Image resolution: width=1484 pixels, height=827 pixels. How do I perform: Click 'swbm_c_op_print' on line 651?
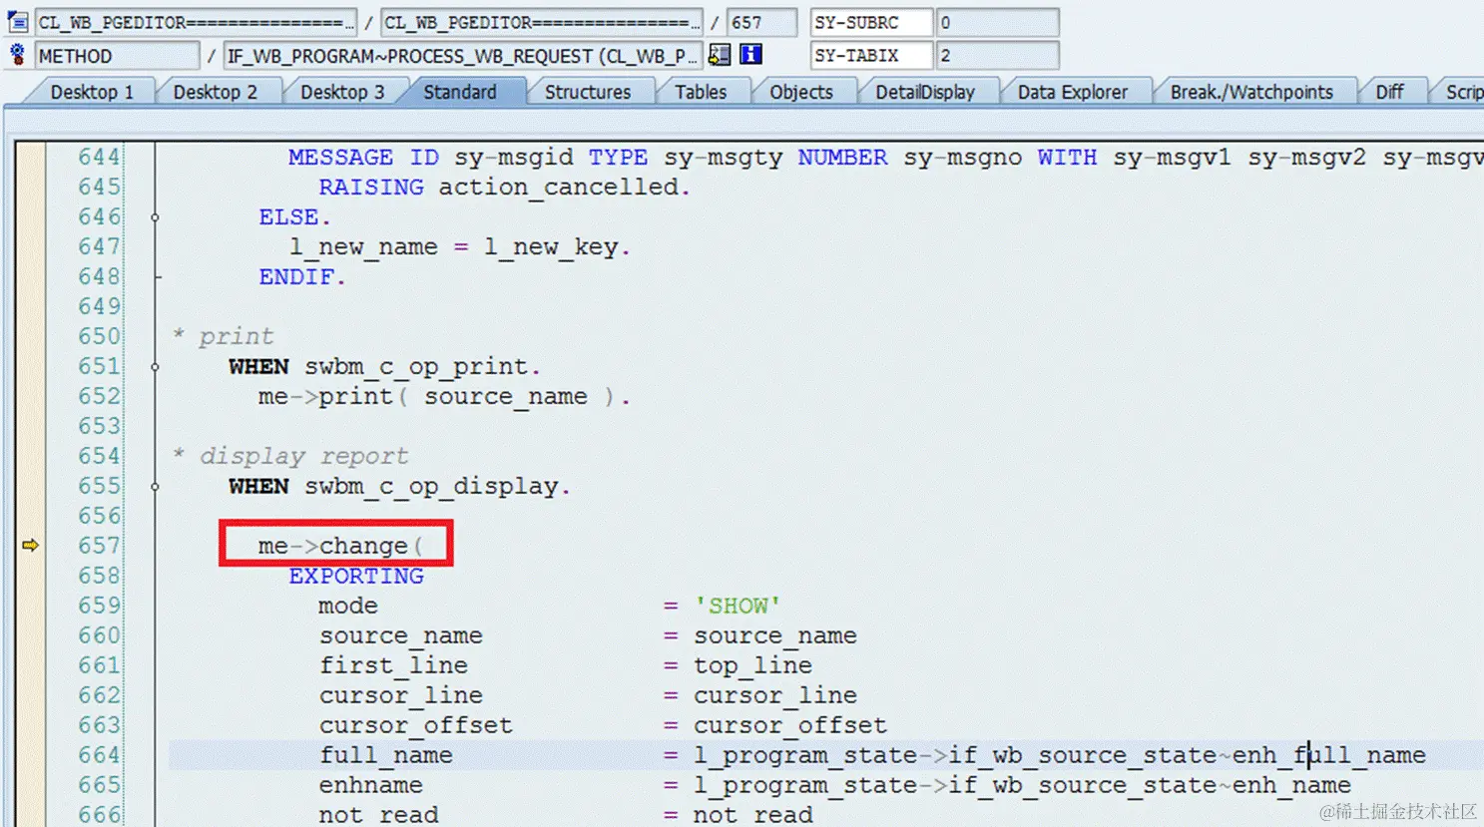[415, 366]
